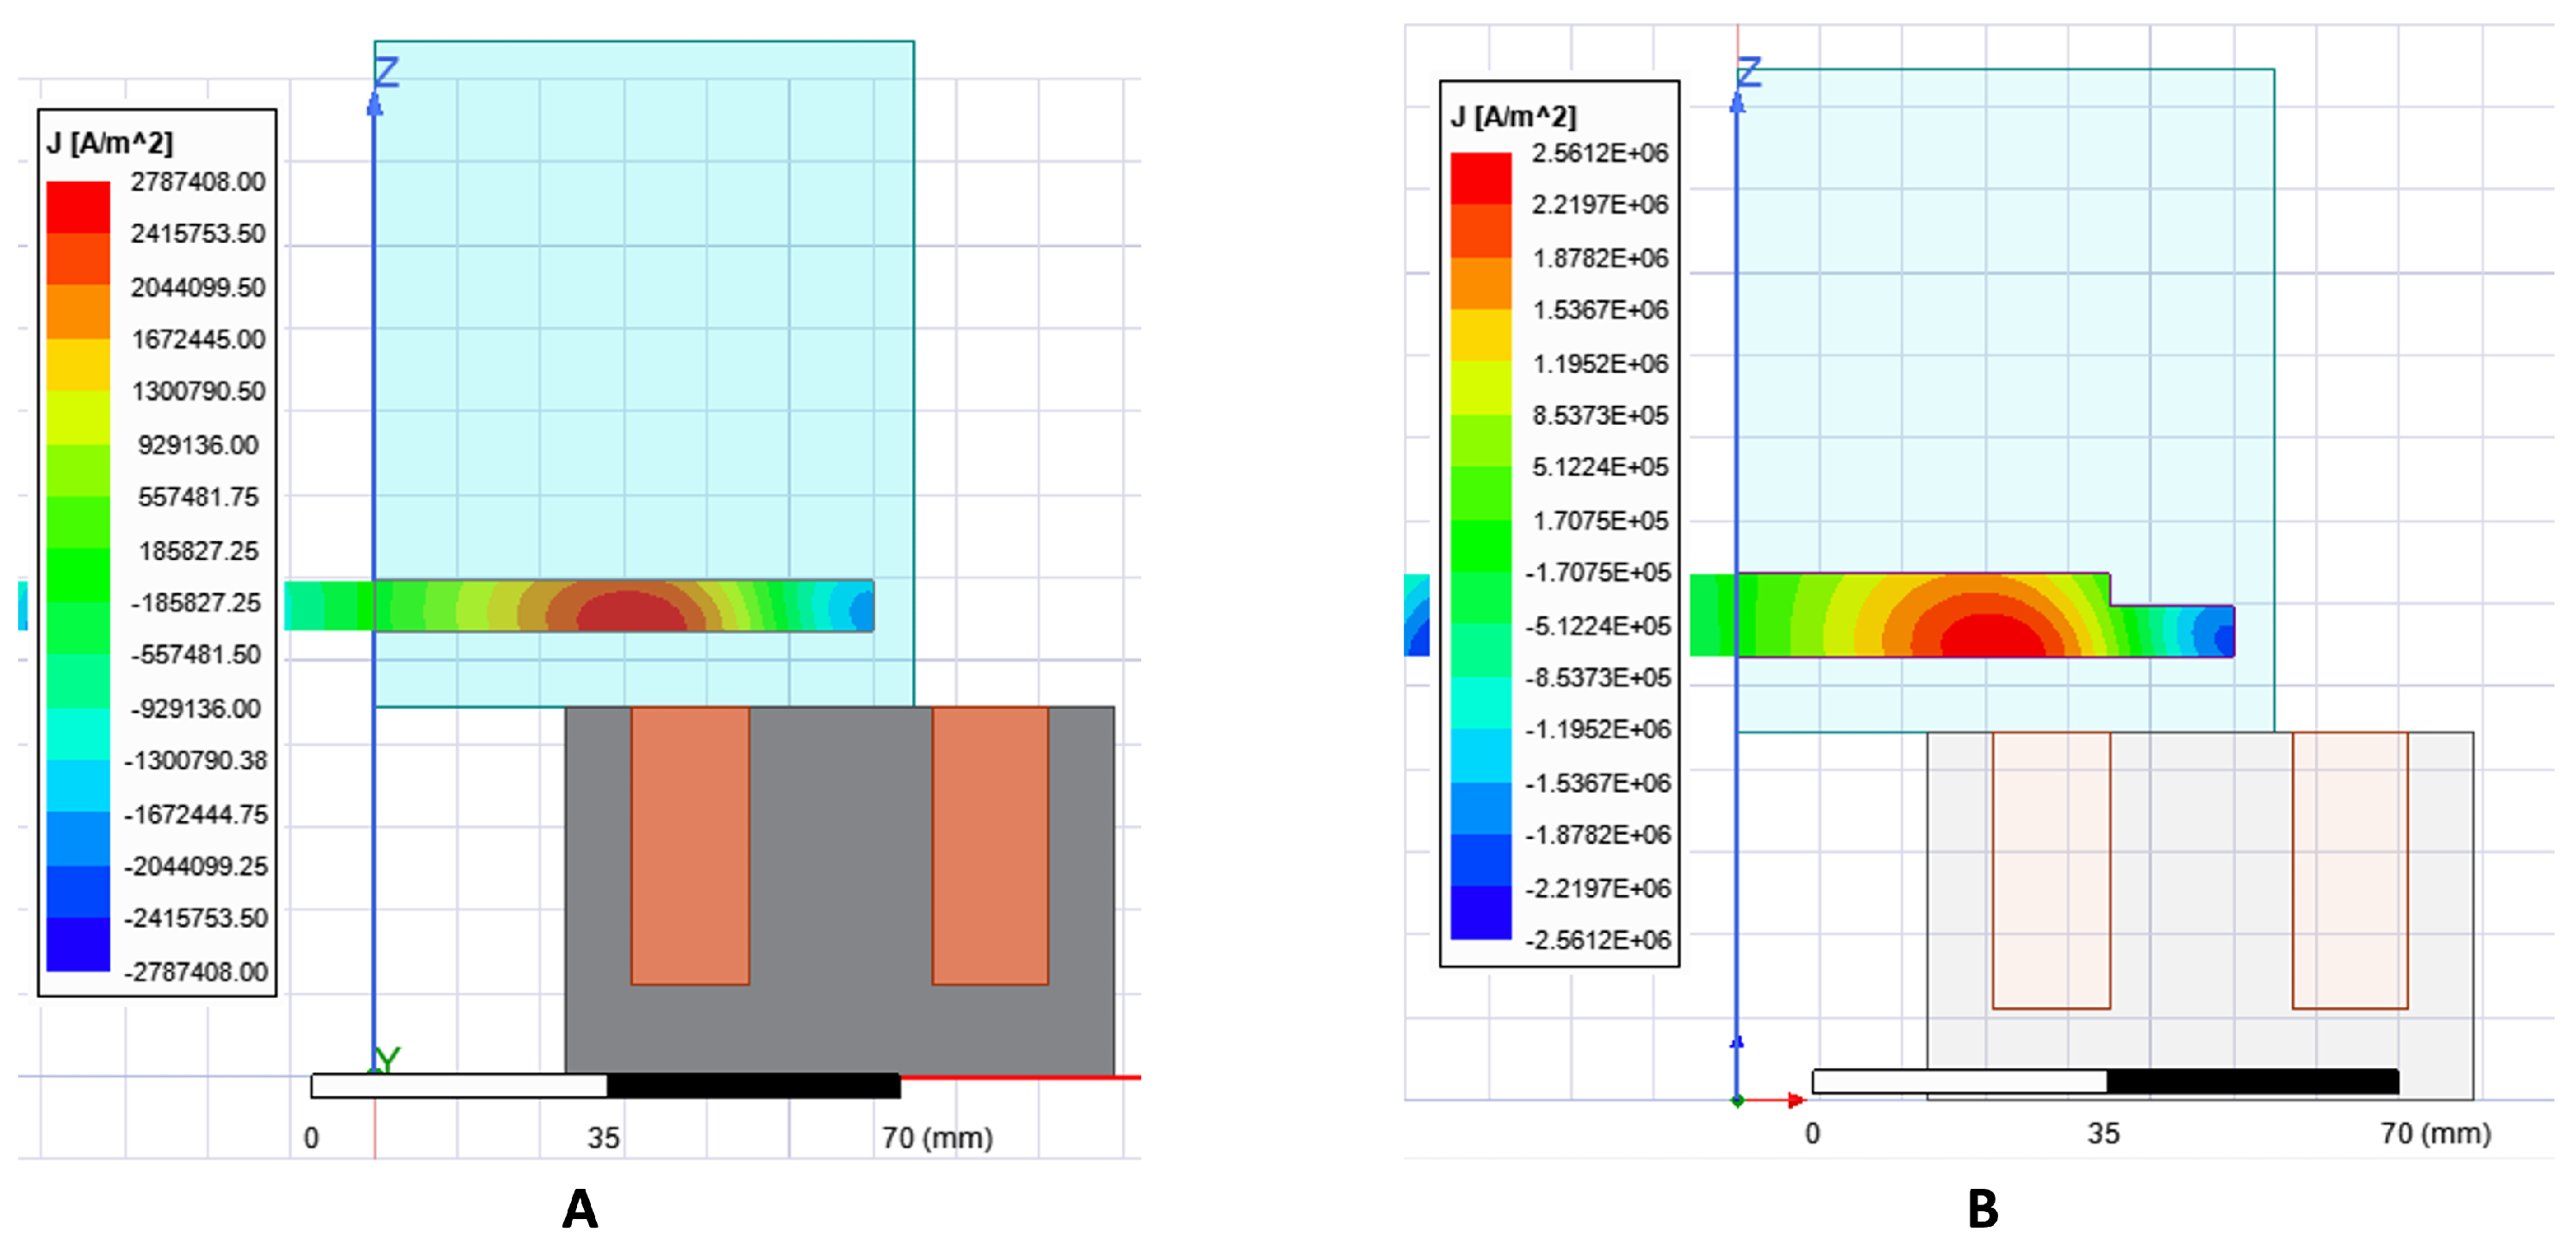Click the green Y axis label in panel A
This screenshot has height=1244, width=2576.
tap(388, 1058)
